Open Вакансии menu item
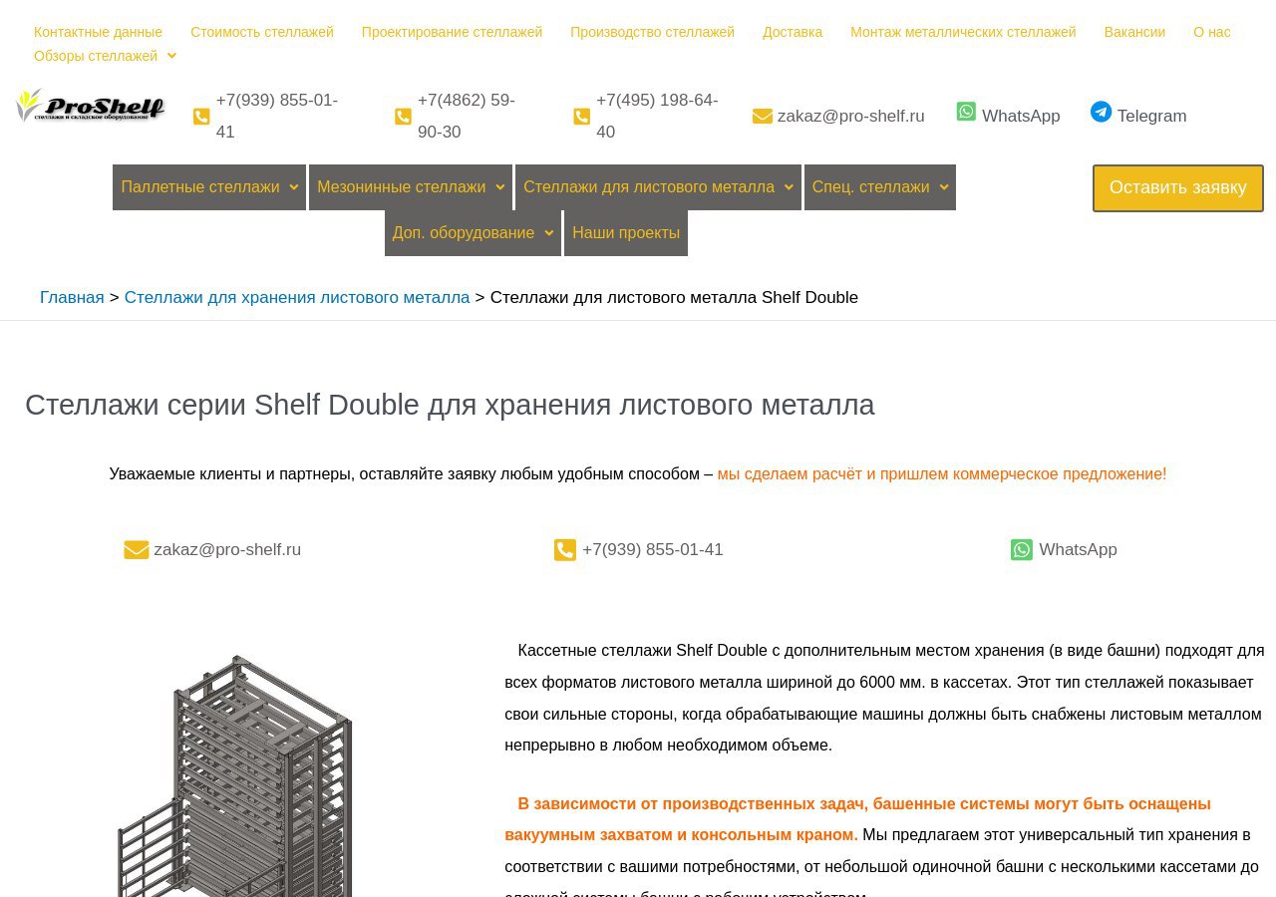Image resolution: width=1276 pixels, height=897 pixels. [1134, 32]
